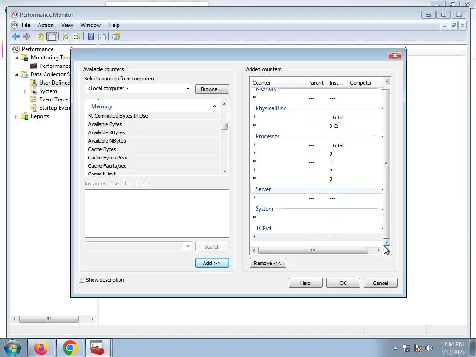Click the red toolbox taskbar icon
The image size is (476, 357).
97,348
